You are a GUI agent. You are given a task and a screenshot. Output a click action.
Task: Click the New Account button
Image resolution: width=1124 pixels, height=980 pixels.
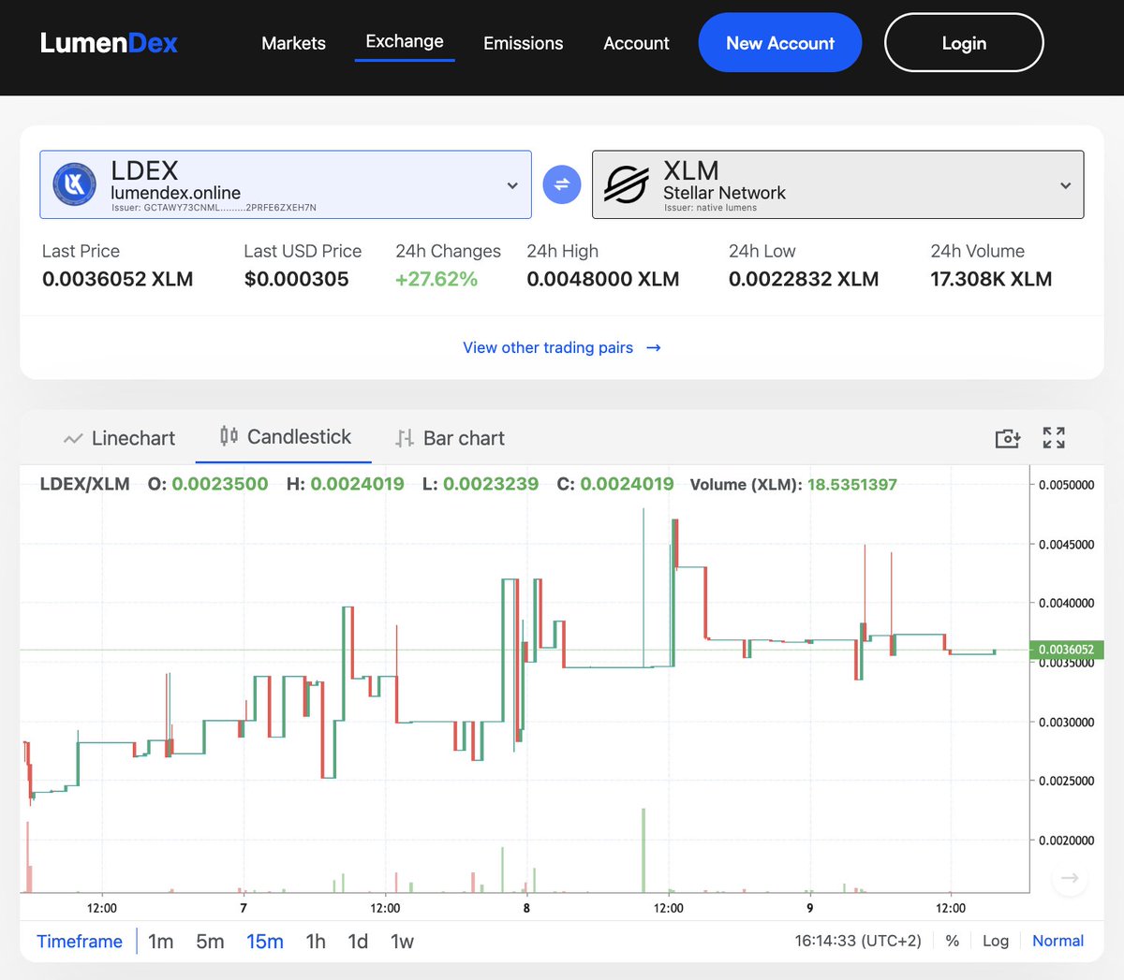tap(780, 43)
